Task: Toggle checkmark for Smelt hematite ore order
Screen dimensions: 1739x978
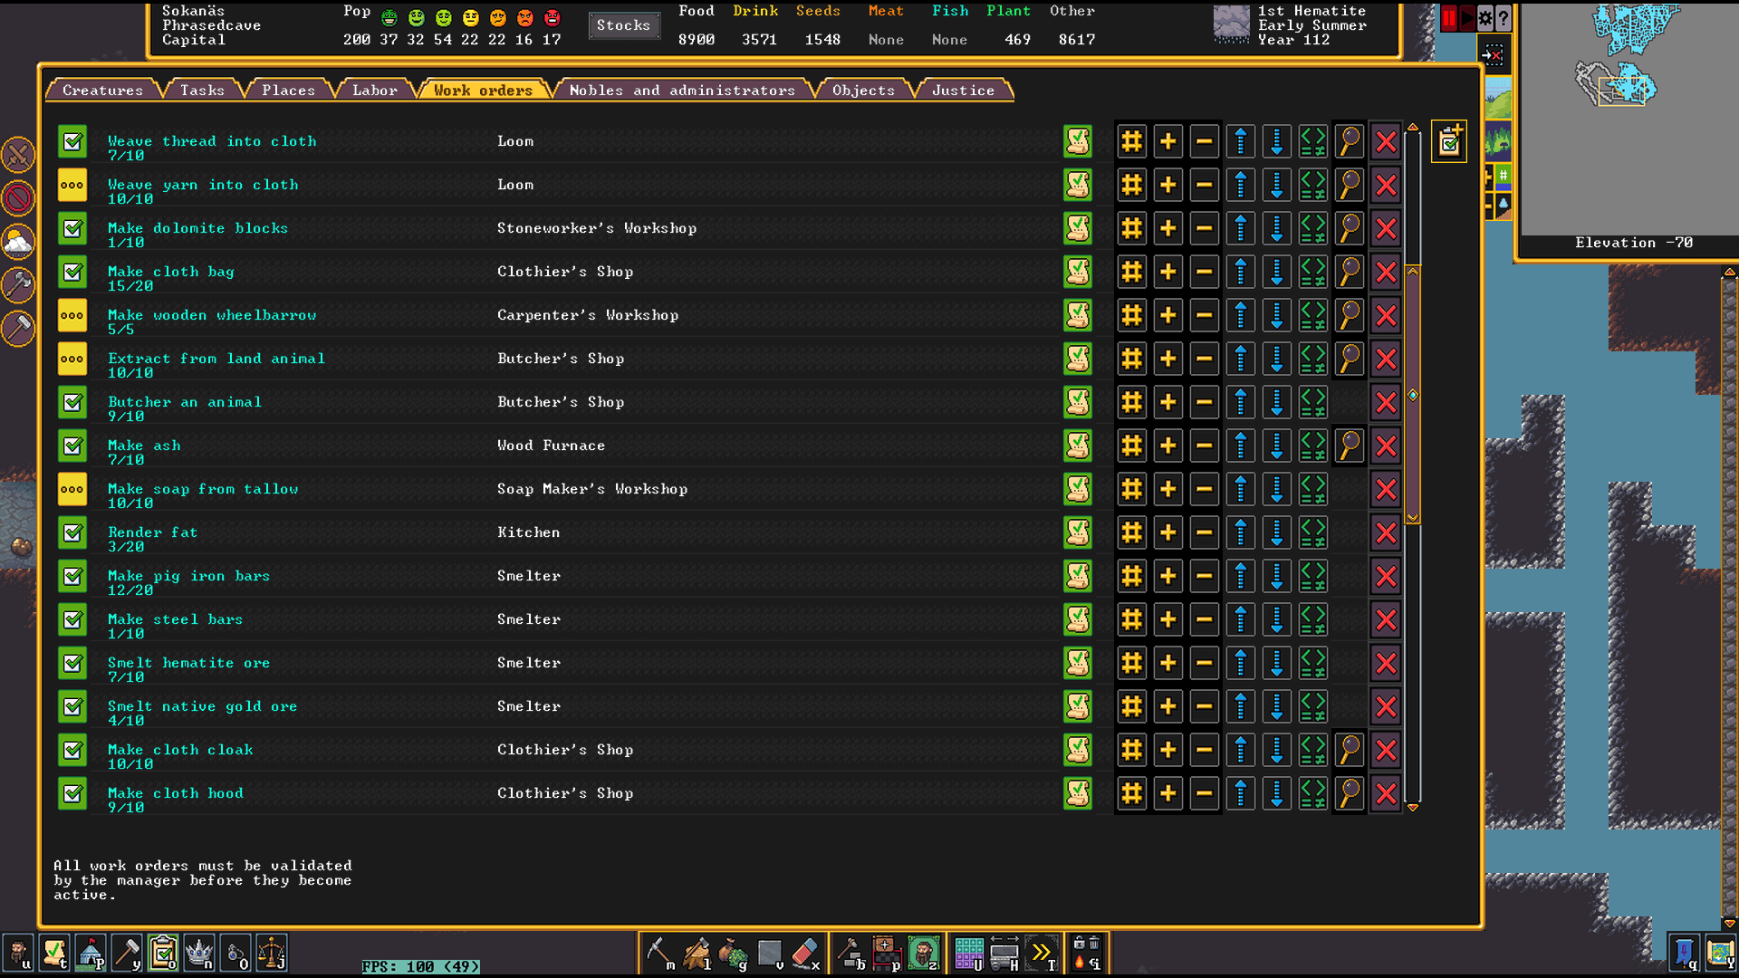Action: tap(72, 663)
